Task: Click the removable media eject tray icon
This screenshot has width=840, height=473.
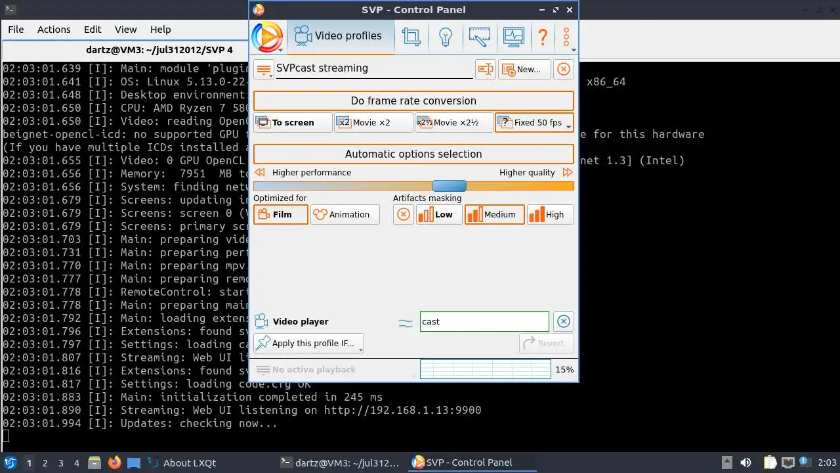Action: click(726, 462)
